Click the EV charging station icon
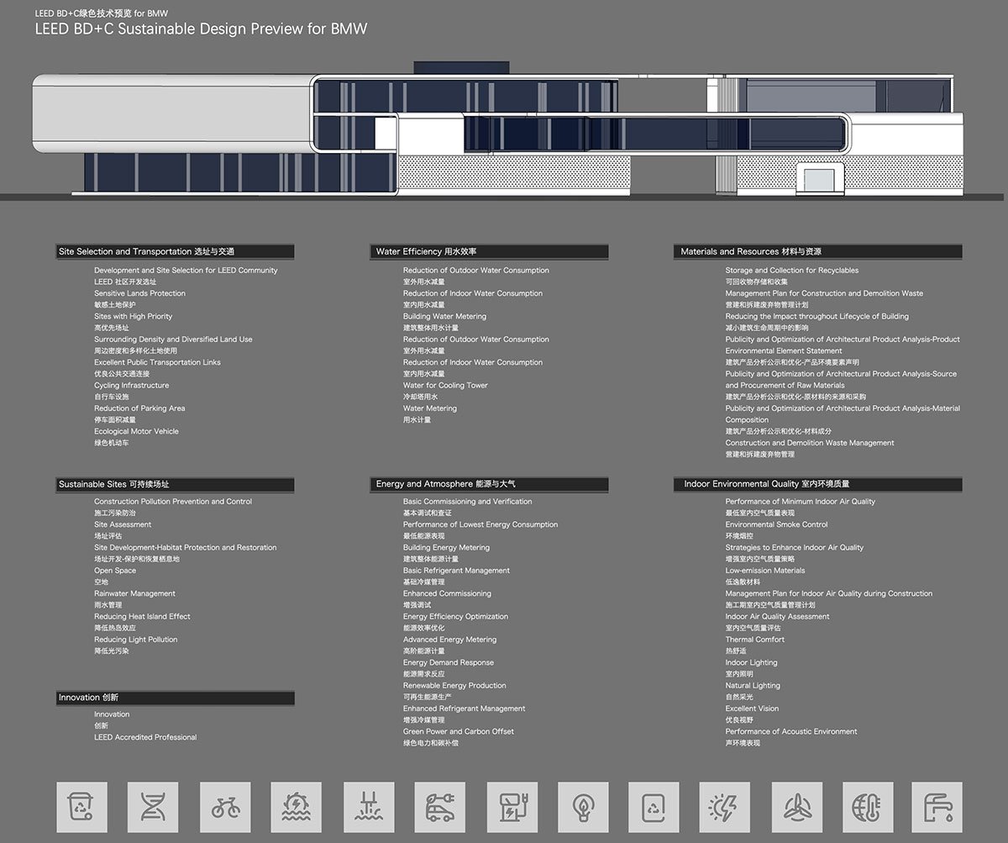Screen dimensions: 1008x843 (512, 807)
